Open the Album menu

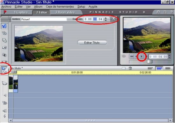click(38, 7)
